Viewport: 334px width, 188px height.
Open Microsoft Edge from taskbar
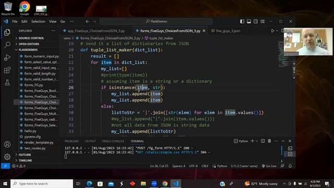point(89,183)
